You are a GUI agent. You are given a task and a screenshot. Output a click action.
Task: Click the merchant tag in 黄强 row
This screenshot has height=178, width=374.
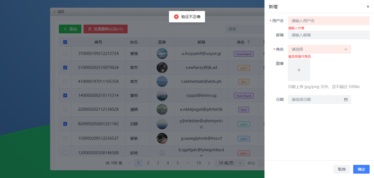coord(244,54)
